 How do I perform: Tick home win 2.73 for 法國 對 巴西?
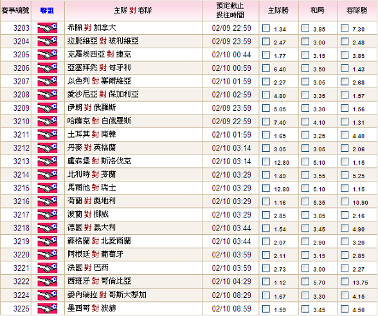point(266,268)
